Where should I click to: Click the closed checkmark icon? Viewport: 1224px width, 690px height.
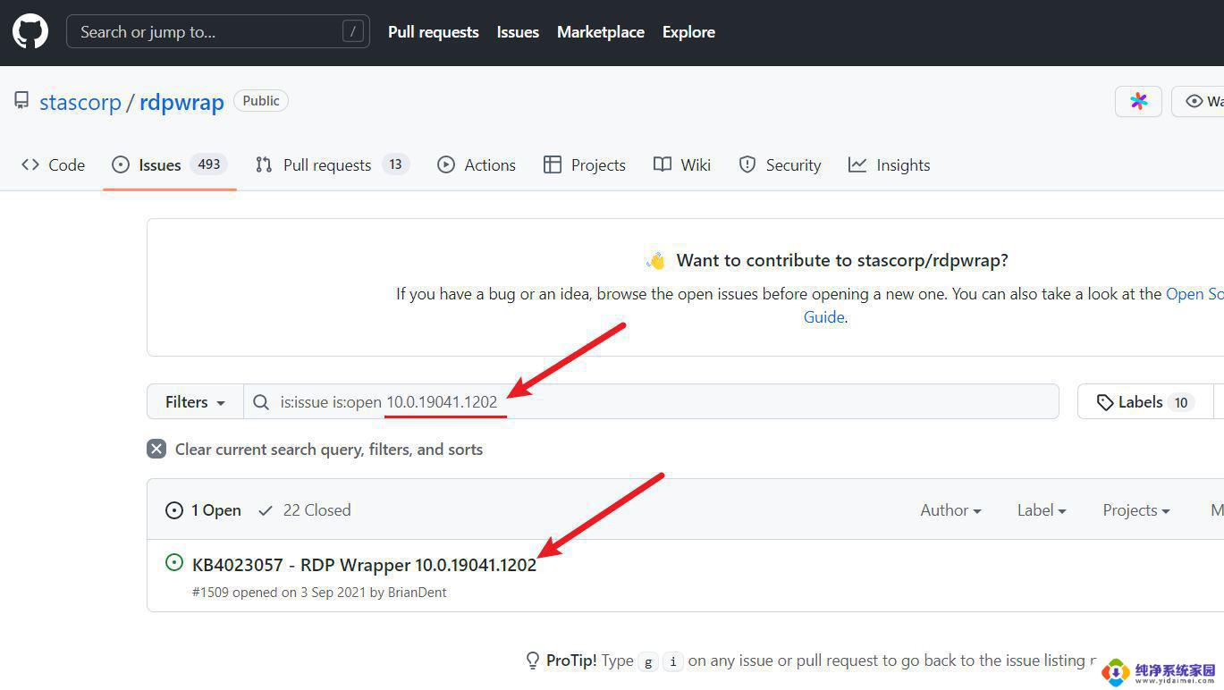(266, 510)
